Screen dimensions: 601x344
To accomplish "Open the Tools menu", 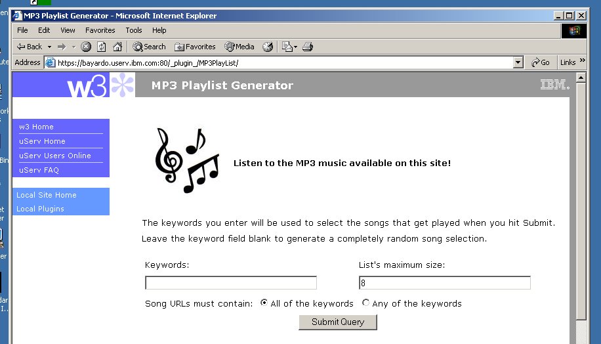I will (134, 30).
